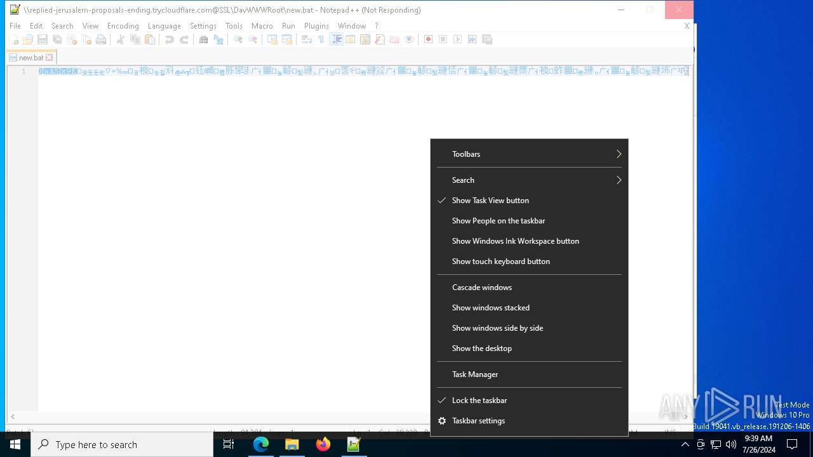Open Taskbar settings with gear icon
Viewport: 813px width, 457px height.
coord(529,421)
